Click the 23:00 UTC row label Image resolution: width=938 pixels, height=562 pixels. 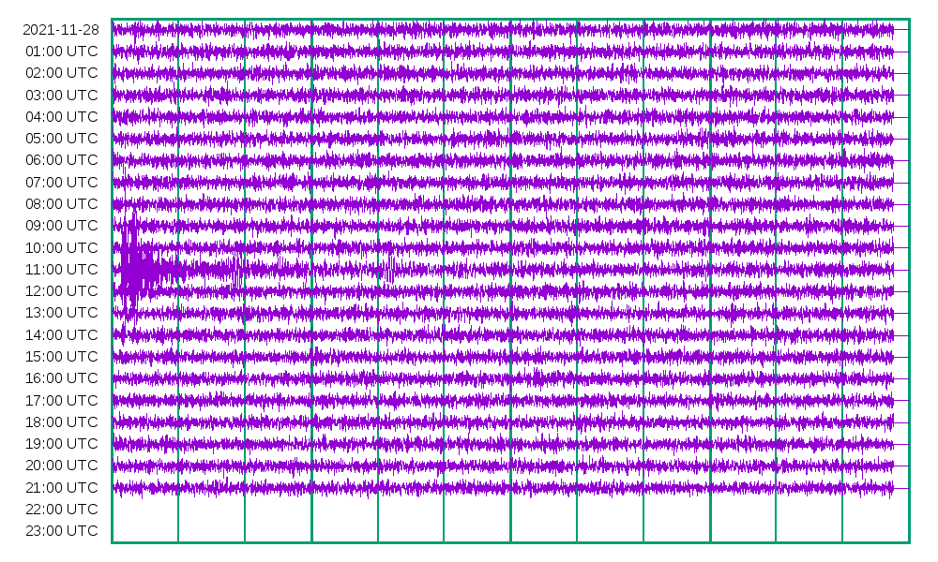coord(61,531)
